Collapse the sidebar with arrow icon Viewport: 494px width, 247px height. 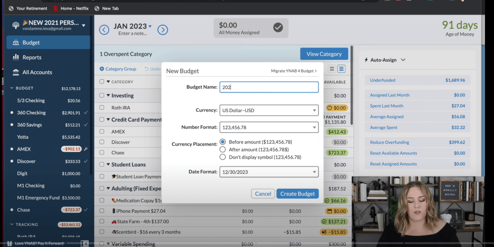(x=84, y=243)
